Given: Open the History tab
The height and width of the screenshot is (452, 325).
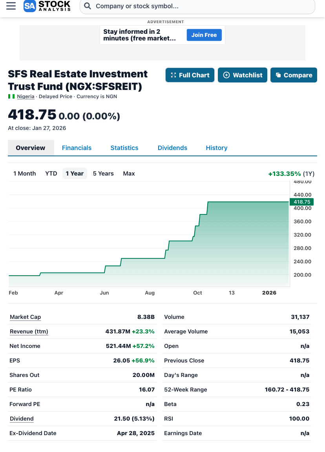Looking at the screenshot, I should tap(217, 148).
